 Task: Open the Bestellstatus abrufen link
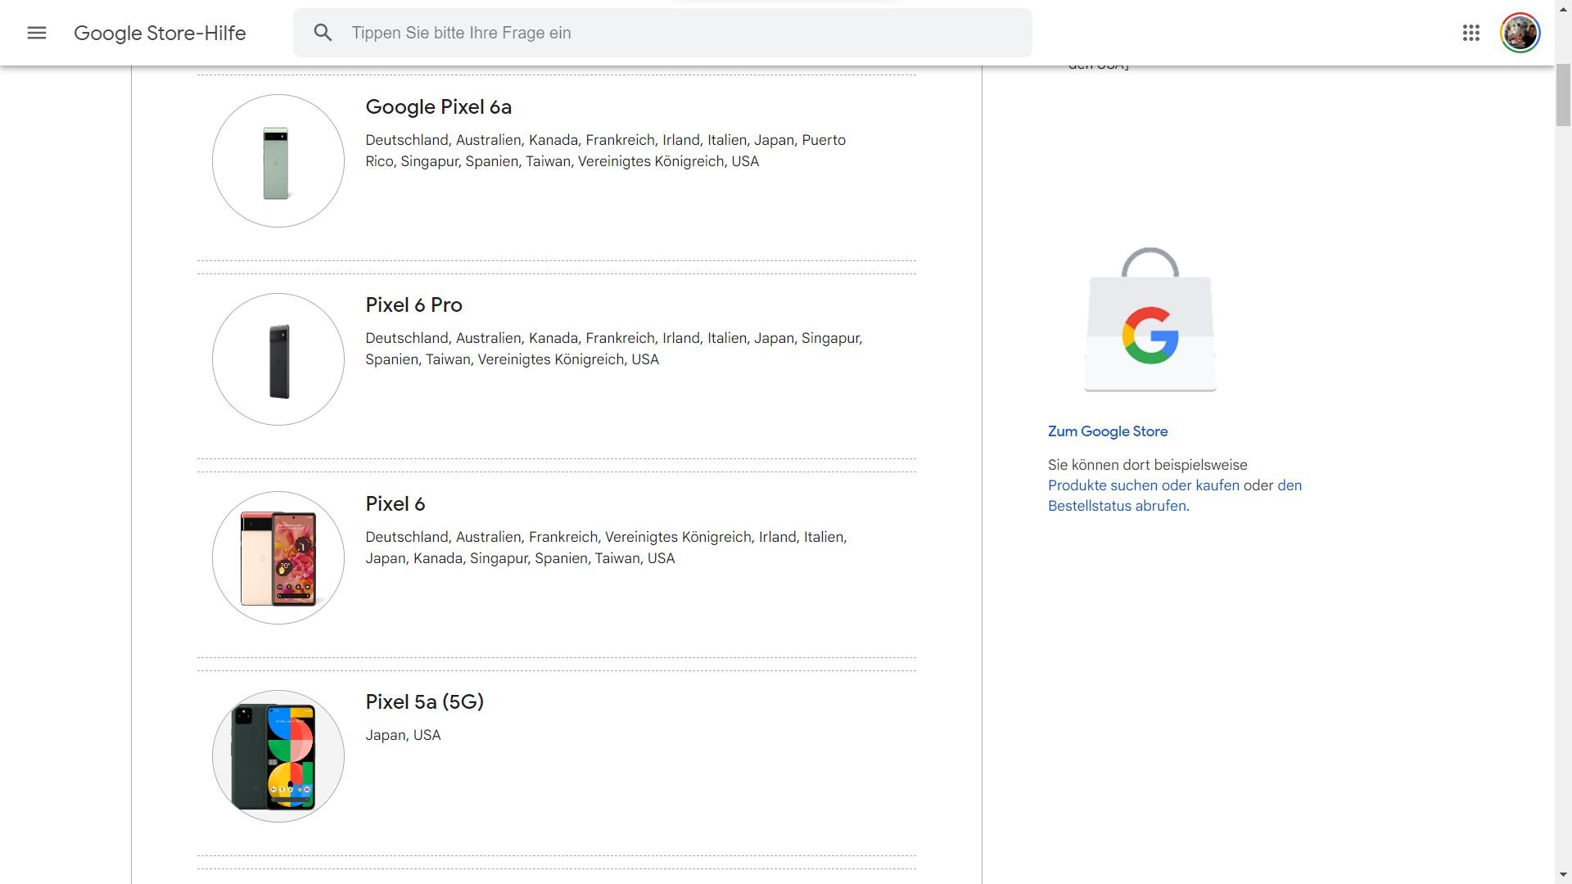coord(1117,506)
